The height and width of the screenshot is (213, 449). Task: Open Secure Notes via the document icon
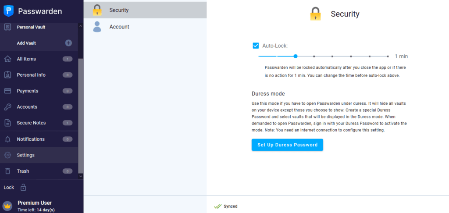tap(8, 123)
